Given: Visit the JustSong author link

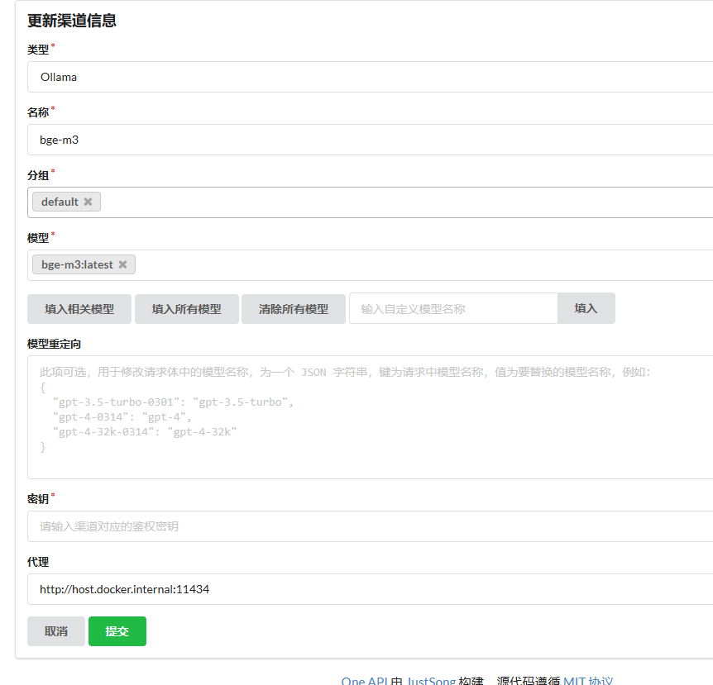Looking at the screenshot, I should (431, 681).
